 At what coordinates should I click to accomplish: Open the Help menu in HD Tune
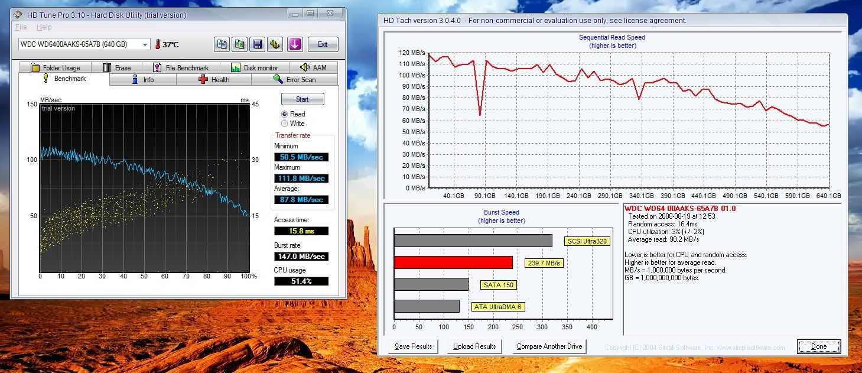pyautogui.click(x=44, y=27)
